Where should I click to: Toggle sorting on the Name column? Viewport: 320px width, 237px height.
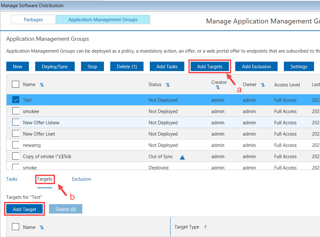(42, 85)
